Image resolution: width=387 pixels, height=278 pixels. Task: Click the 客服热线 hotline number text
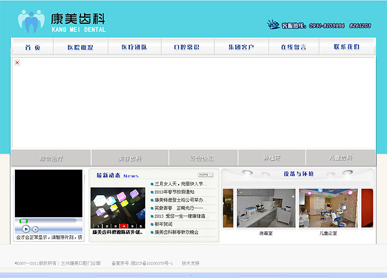[x=326, y=26]
